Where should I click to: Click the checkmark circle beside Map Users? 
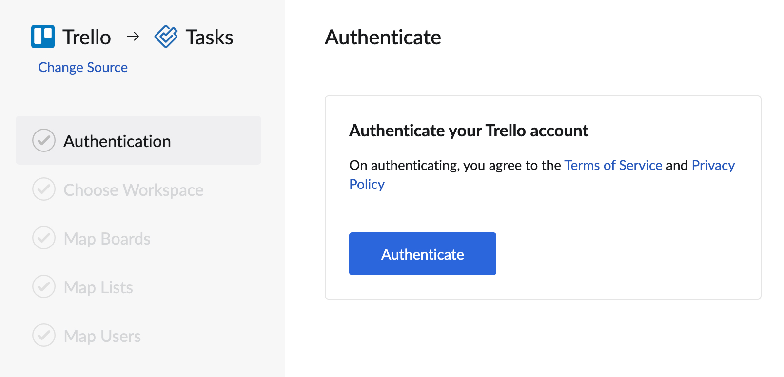(x=44, y=335)
